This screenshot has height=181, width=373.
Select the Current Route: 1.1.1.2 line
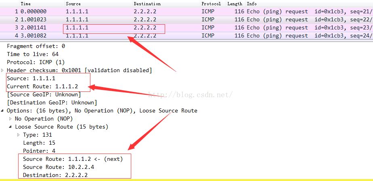coord(42,86)
